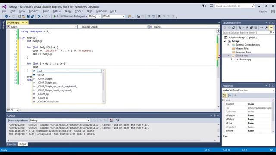Open the EDIT menu
Screen dimensions: 276x155
click(x=13, y=12)
